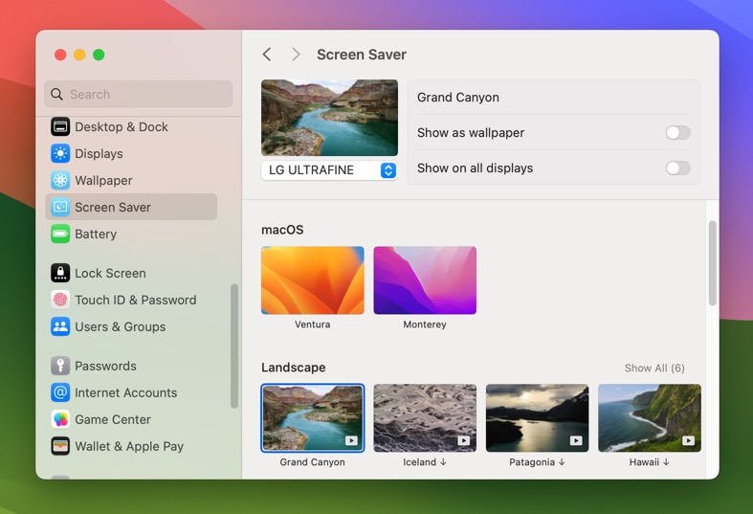
Task: Close the System Settings window
Action: click(60, 55)
